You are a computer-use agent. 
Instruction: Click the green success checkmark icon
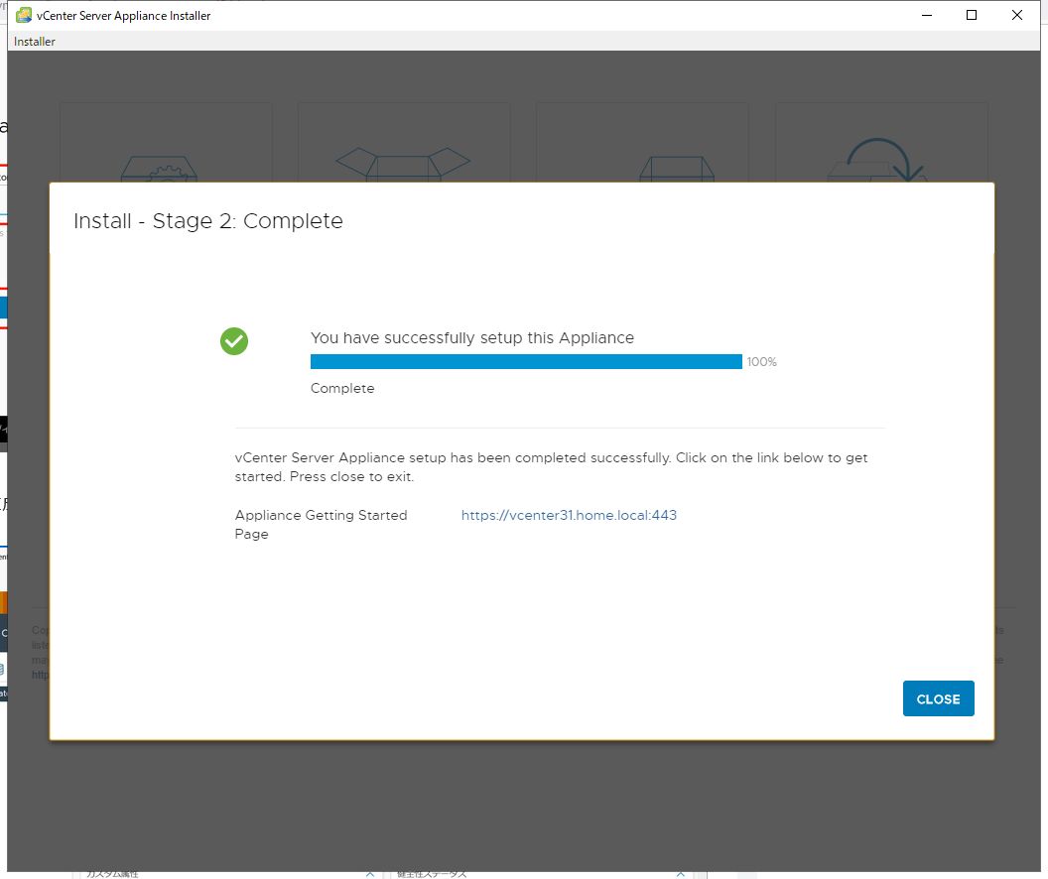tap(234, 341)
